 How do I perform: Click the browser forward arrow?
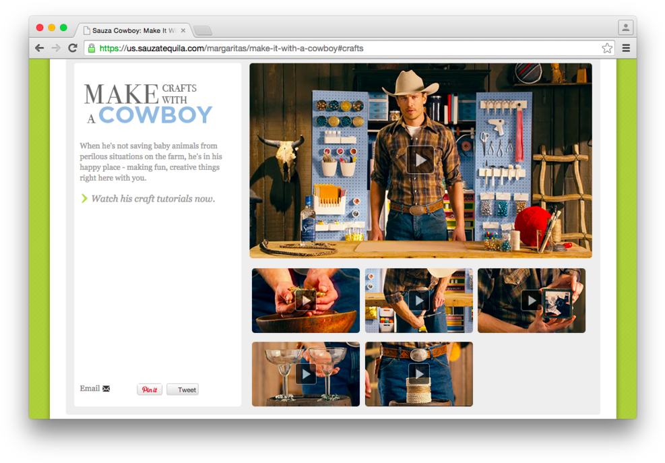tap(56, 48)
